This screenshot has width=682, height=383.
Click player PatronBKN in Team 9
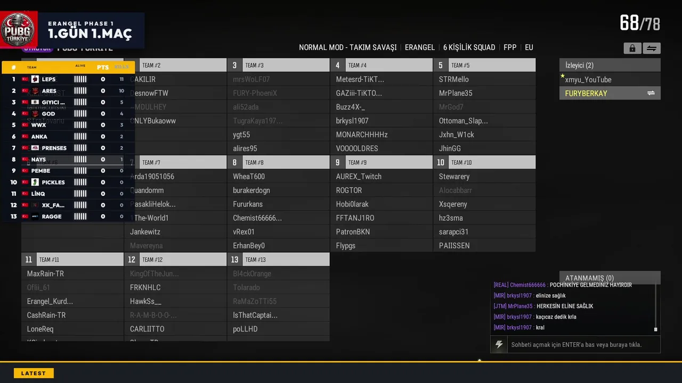(x=381, y=231)
